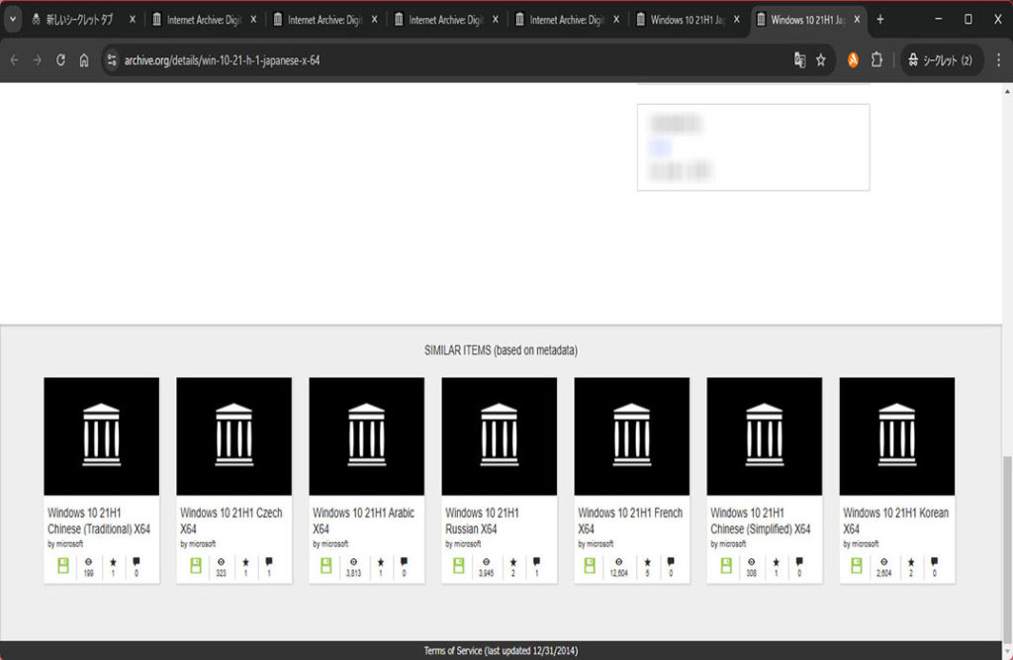The width and height of the screenshot is (1013, 660).
Task: Open the extensions puzzle icon
Action: tap(876, 60)
